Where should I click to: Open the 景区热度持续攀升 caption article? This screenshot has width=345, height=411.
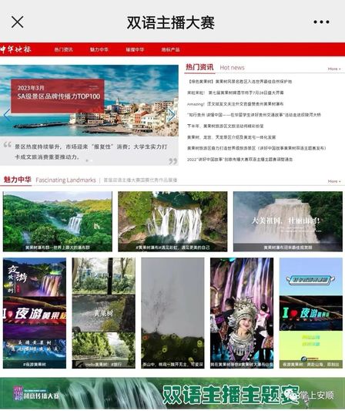point(91,152)
